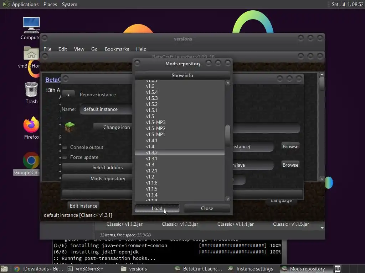Select v1.4.1 in the mods list

(x=180, y=140)
